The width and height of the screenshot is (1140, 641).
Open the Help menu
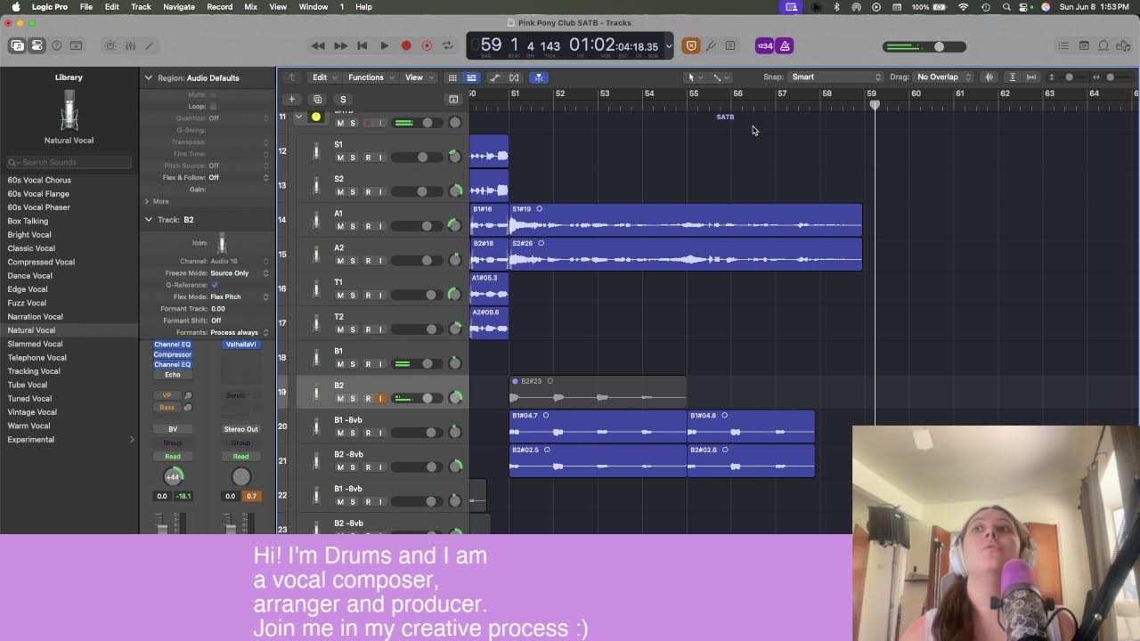pos(363,6)
